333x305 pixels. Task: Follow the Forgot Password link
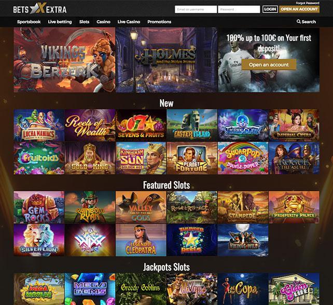click(x=308, y=3)
